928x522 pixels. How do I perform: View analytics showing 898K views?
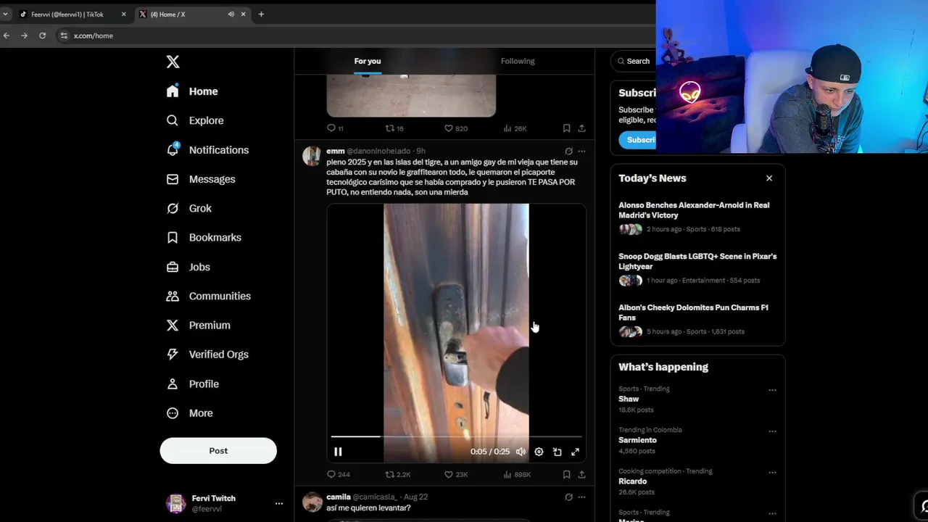(517, 474)
